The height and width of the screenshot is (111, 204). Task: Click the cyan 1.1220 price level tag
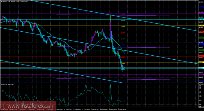pyautogui.click(x=201, y=19)
